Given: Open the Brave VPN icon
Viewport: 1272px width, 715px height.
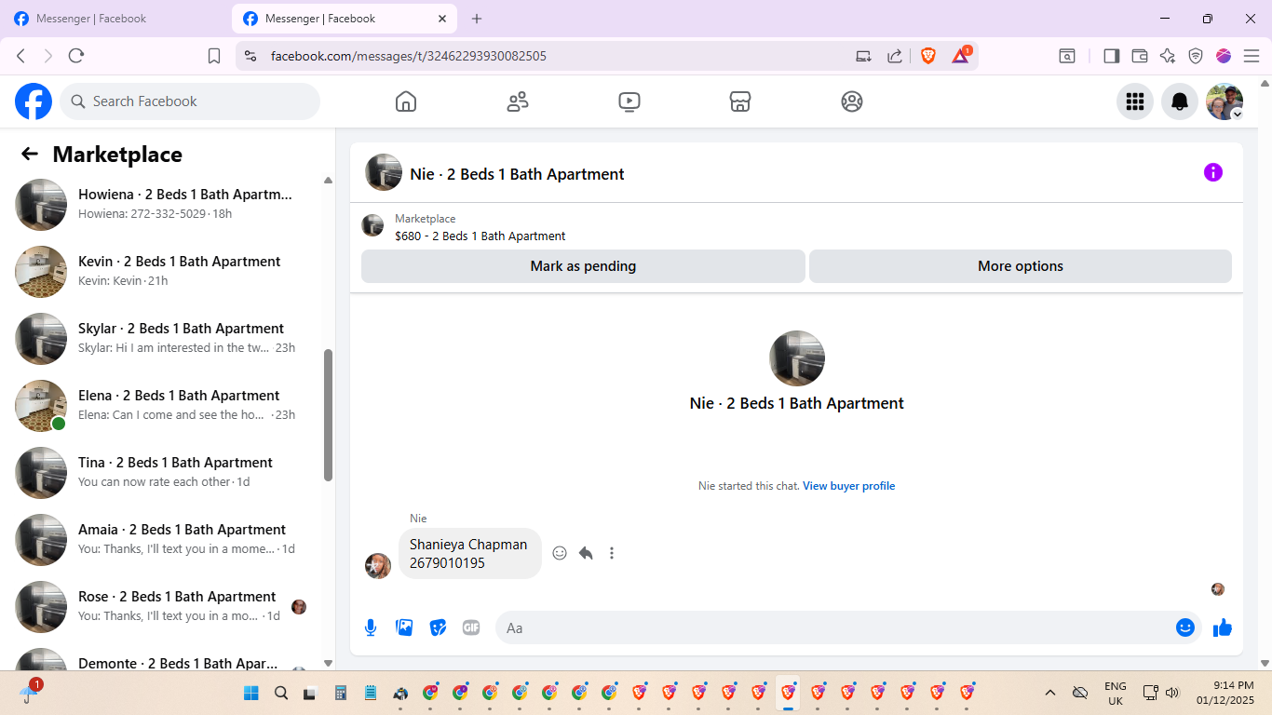Looking at the screenshot, I should (x=1196, y=56).
